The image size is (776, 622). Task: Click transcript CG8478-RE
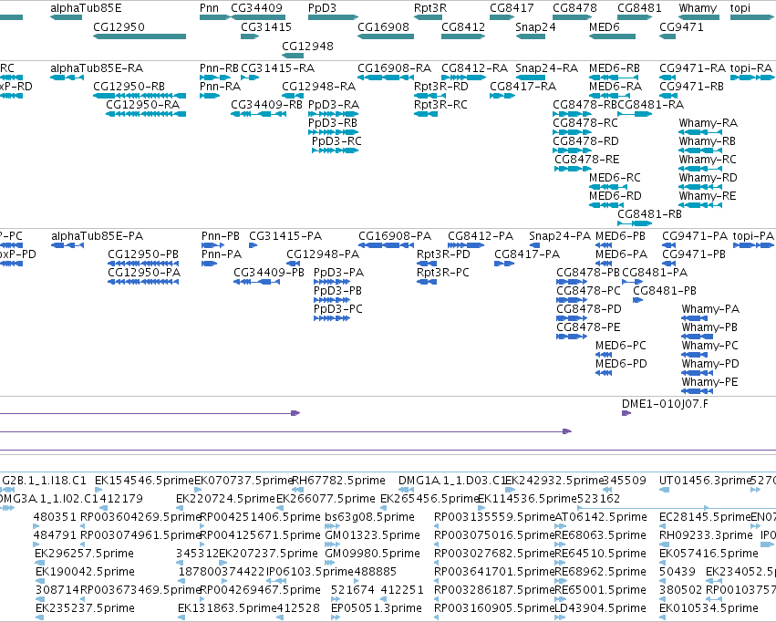586,160
